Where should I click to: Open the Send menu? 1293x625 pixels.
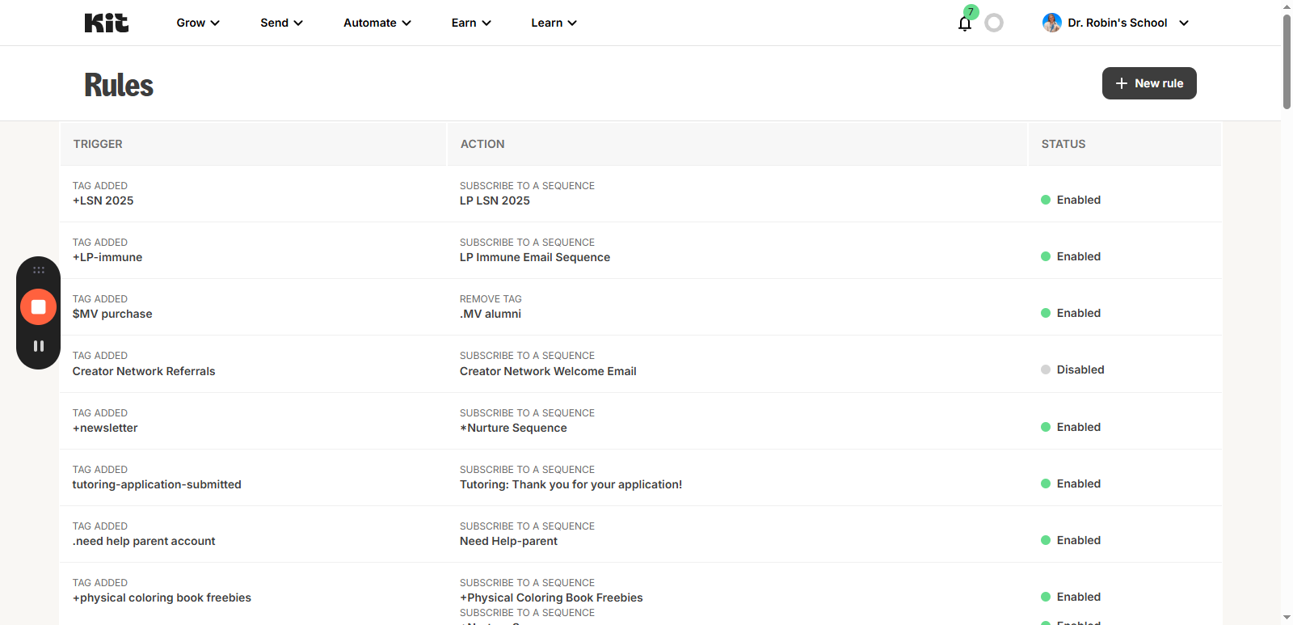[x=281, y=23]
